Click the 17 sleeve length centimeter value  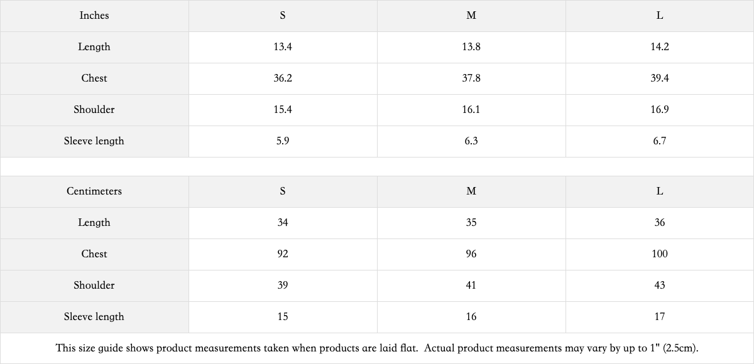[660, 317]
